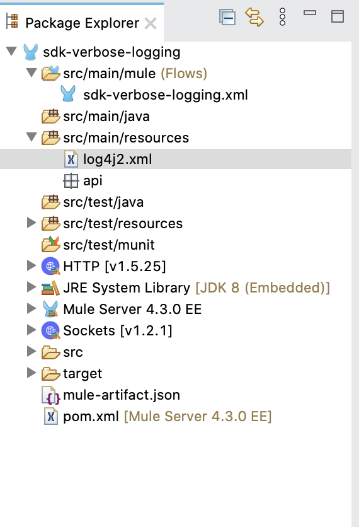This screenshot has width=359, height=527.
Task: Click the Sockets connector globe icon
Action: [x=51, y=331]
